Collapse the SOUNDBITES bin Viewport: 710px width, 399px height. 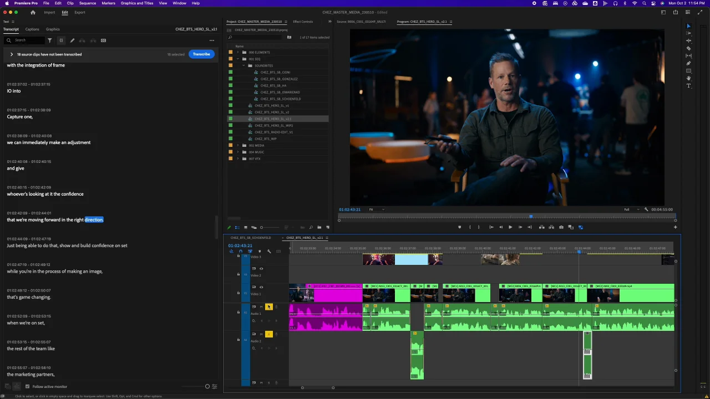point(243,65)
